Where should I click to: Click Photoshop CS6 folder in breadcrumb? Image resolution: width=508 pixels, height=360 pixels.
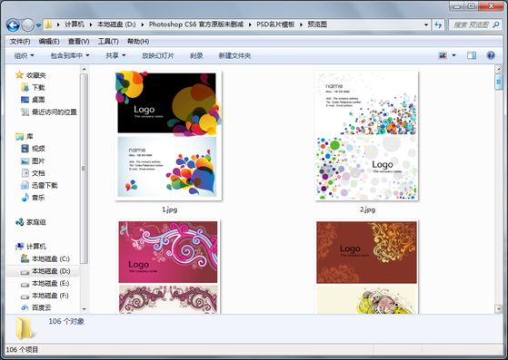[196, 24]
